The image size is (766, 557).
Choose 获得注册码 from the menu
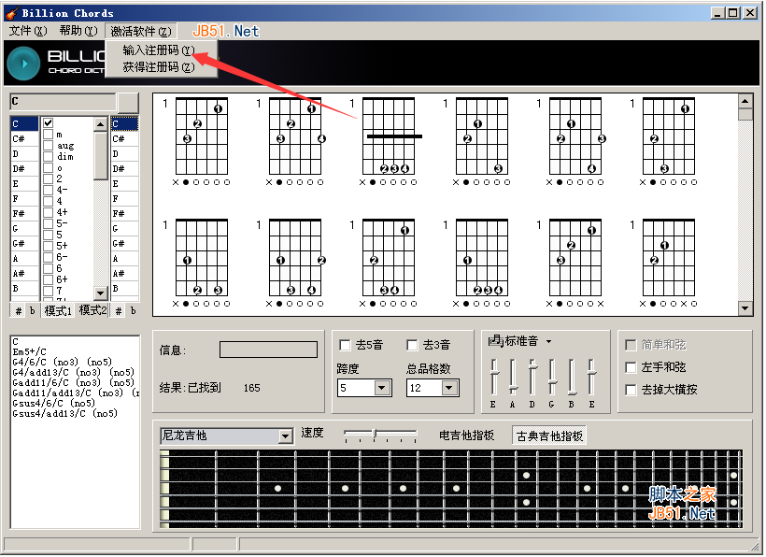(159, 67)
